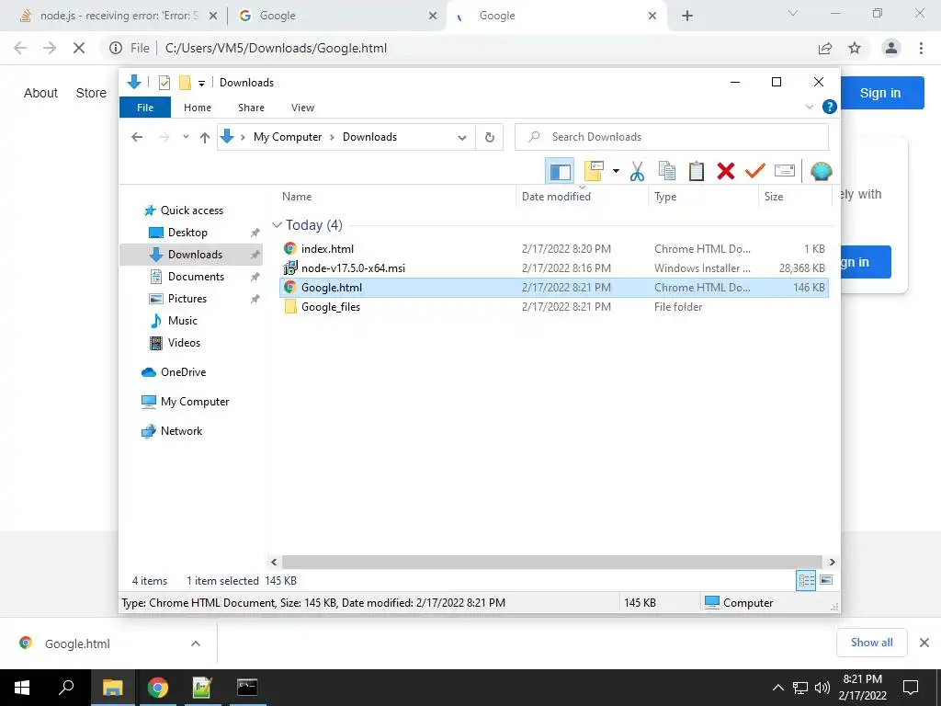Image resolution: width=941 pixels, height=706 pixels.
Task: Collapse the ribbon with the chevron
Action: click(x=809, y=107)
